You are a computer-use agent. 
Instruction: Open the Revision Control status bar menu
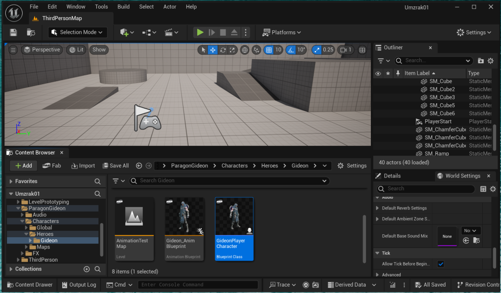[x=478, y=285]
